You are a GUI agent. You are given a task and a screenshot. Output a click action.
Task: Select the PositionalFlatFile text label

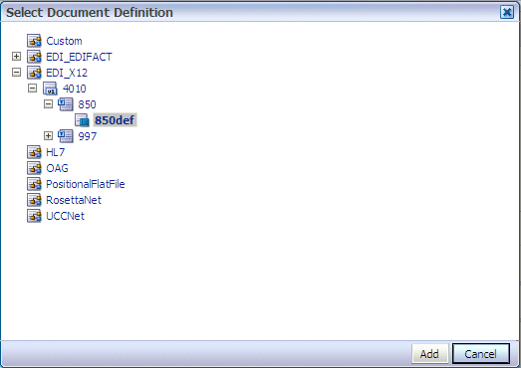[86, 185]
